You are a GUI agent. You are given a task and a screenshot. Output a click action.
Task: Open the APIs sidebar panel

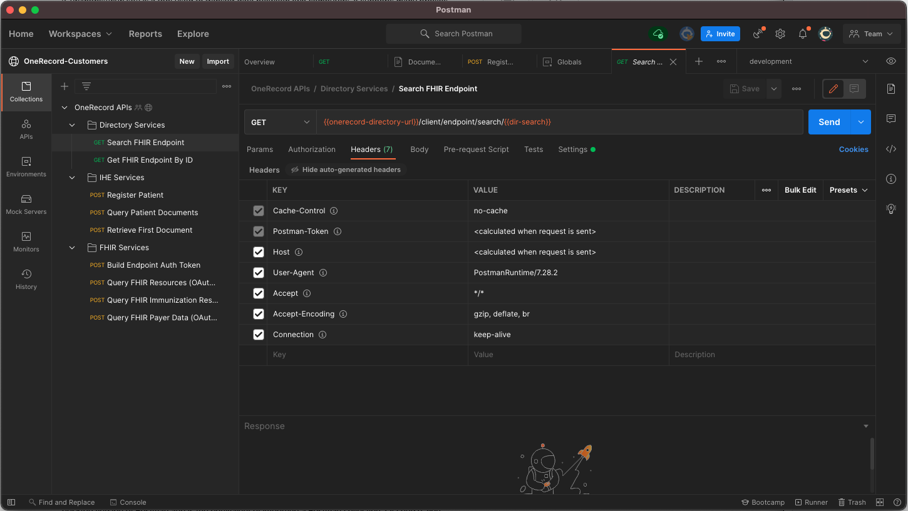(26, 129)
